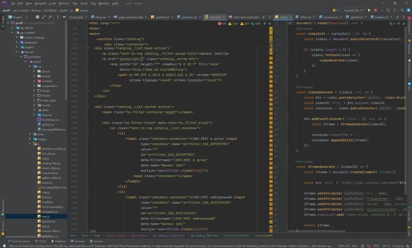Open the Refactor menu

coord(64,3)
